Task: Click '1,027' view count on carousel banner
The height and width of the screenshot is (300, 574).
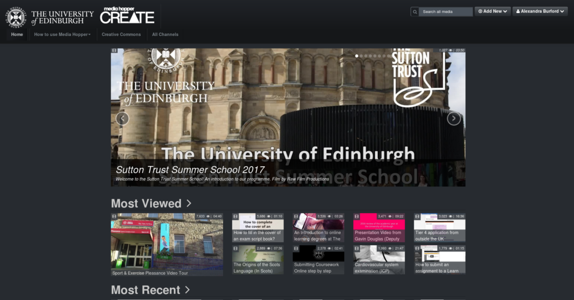Action: 443,50
